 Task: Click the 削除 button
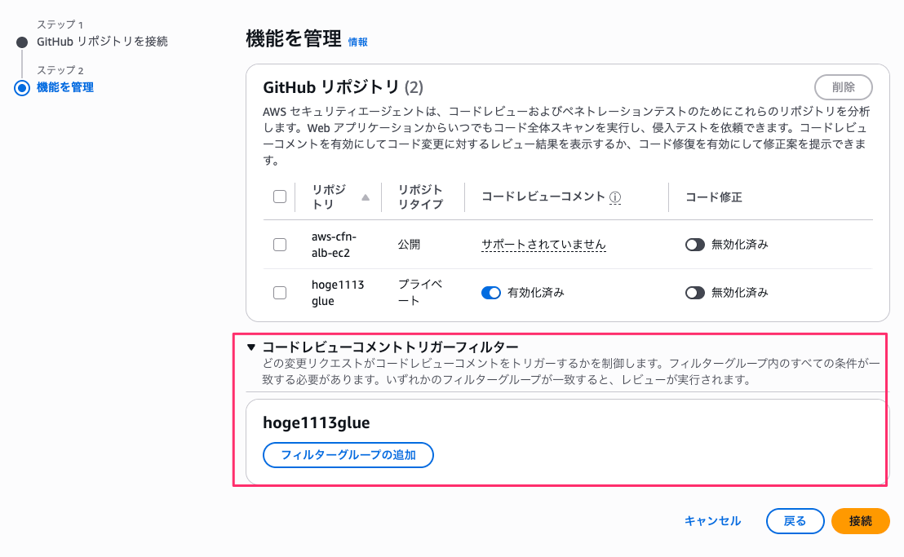pyautogui.click(x=843, y=87)
